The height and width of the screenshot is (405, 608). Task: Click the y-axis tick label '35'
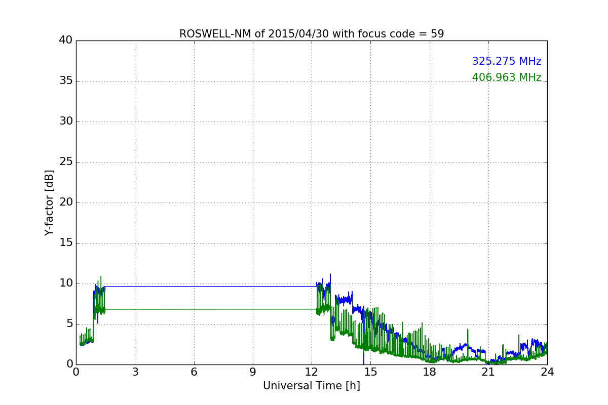click(66, 81)
